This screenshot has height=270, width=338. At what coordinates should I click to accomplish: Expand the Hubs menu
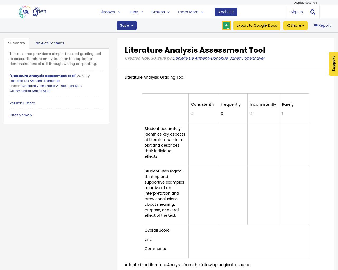135,12
